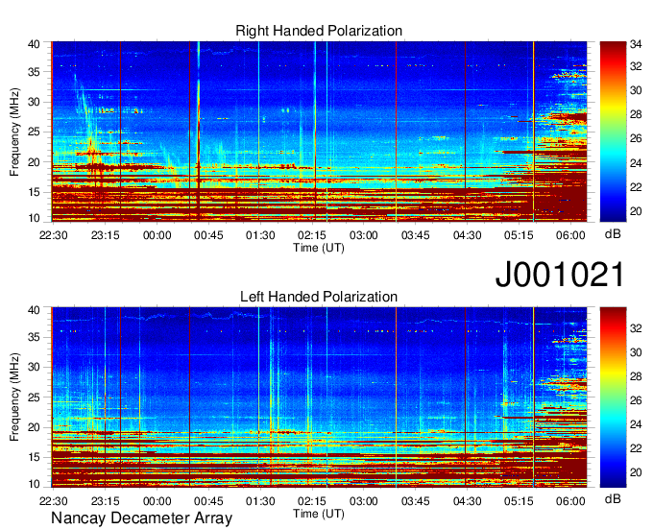The width and height of the screenshot is (653, 530).
Task: Click the 06:00 tick on Right Handed time axis
Action: click(570, 235)
